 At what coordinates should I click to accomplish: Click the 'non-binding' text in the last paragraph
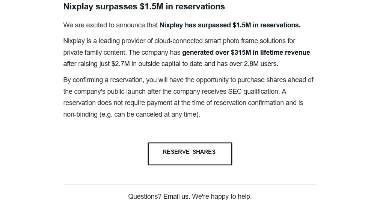pyautogui.click(x=80, y=114)
